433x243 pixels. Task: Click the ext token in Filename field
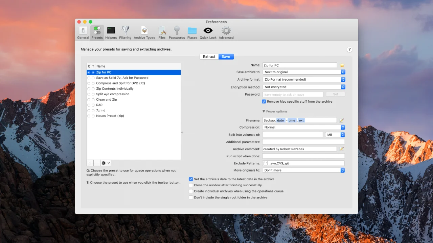coord(301,120)
